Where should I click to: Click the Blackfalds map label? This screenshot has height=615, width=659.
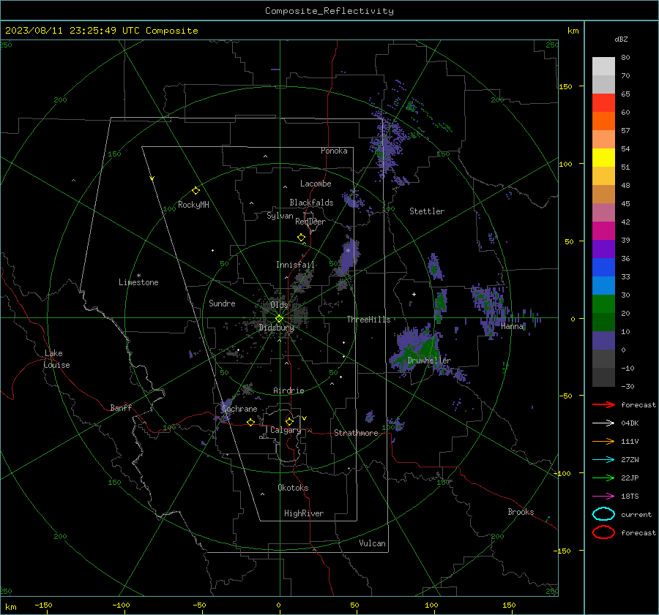coord(311,203)
